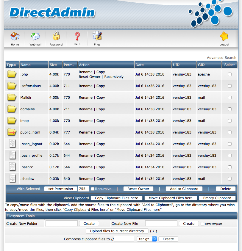Select the .php row checkbox
This screenshot has height=251, width=242.
coord(230,74)
